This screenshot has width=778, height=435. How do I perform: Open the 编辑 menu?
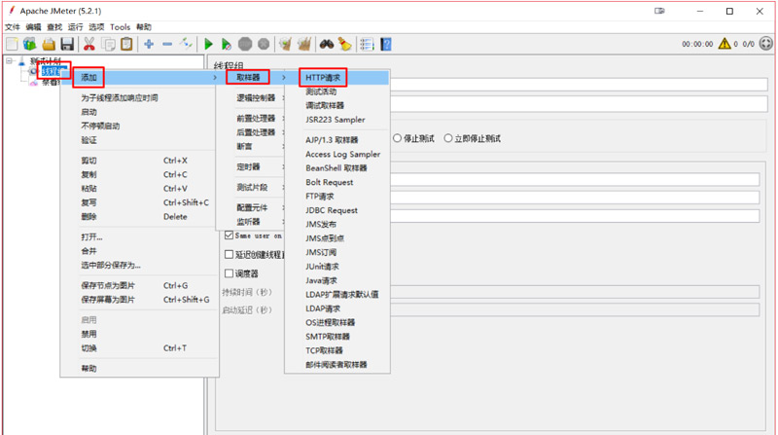[33, 27]
